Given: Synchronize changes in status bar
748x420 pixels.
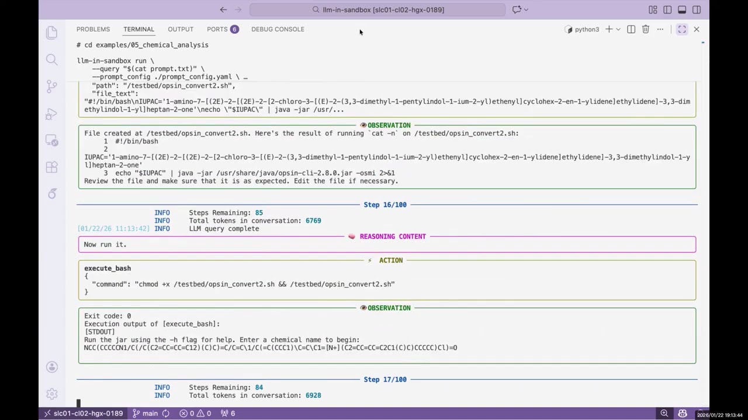Looking at the screenshot, I should (166, 413).
